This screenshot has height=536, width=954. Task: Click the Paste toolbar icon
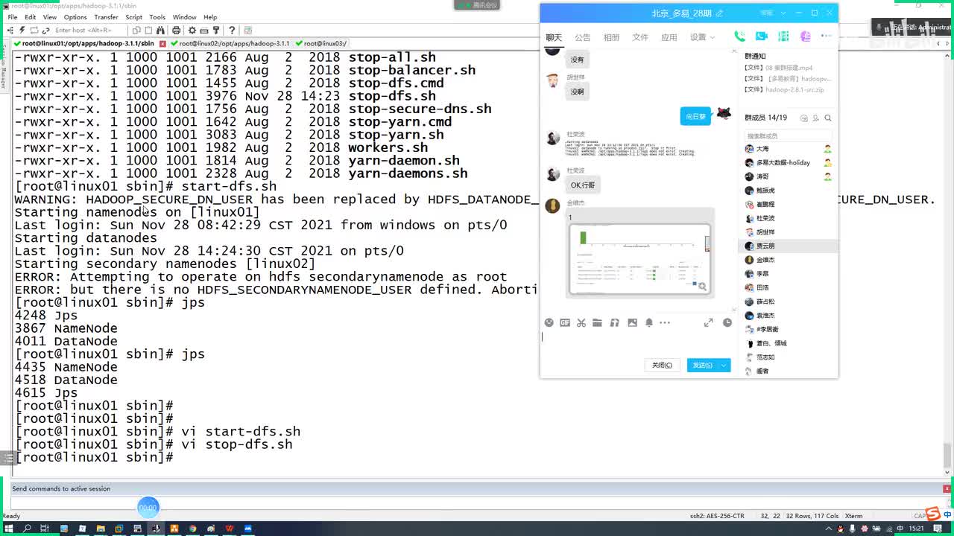[148, 31]
